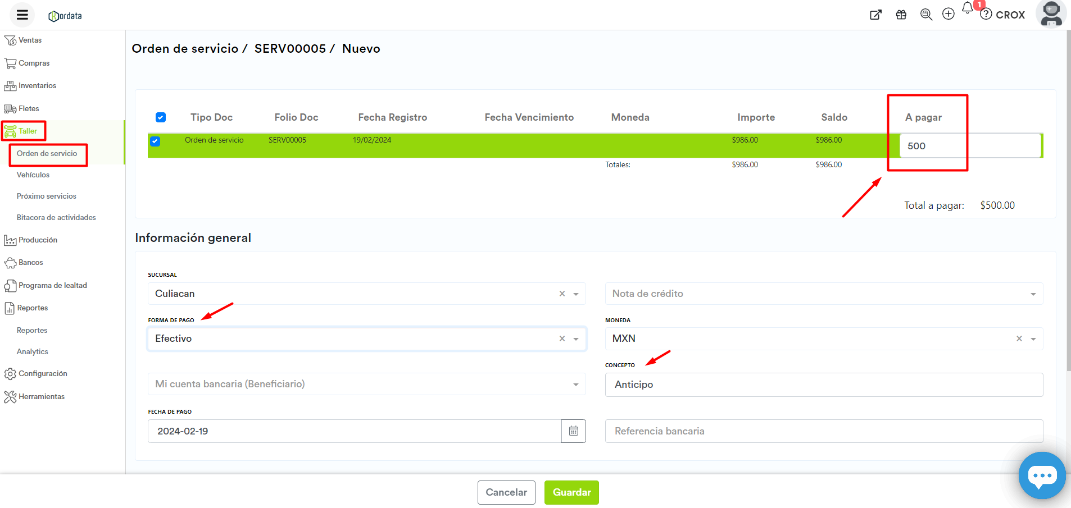
Task: Expand Mi cuenta bancaria dropdown
Action: pos(576,385)
